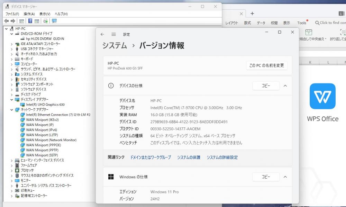Collapse the Windows の仕様 section chevron

click(285, 177)
